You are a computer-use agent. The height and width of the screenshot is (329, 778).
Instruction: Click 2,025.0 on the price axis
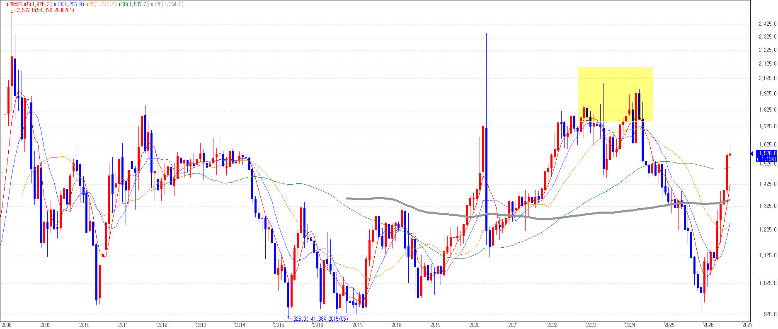768,78
